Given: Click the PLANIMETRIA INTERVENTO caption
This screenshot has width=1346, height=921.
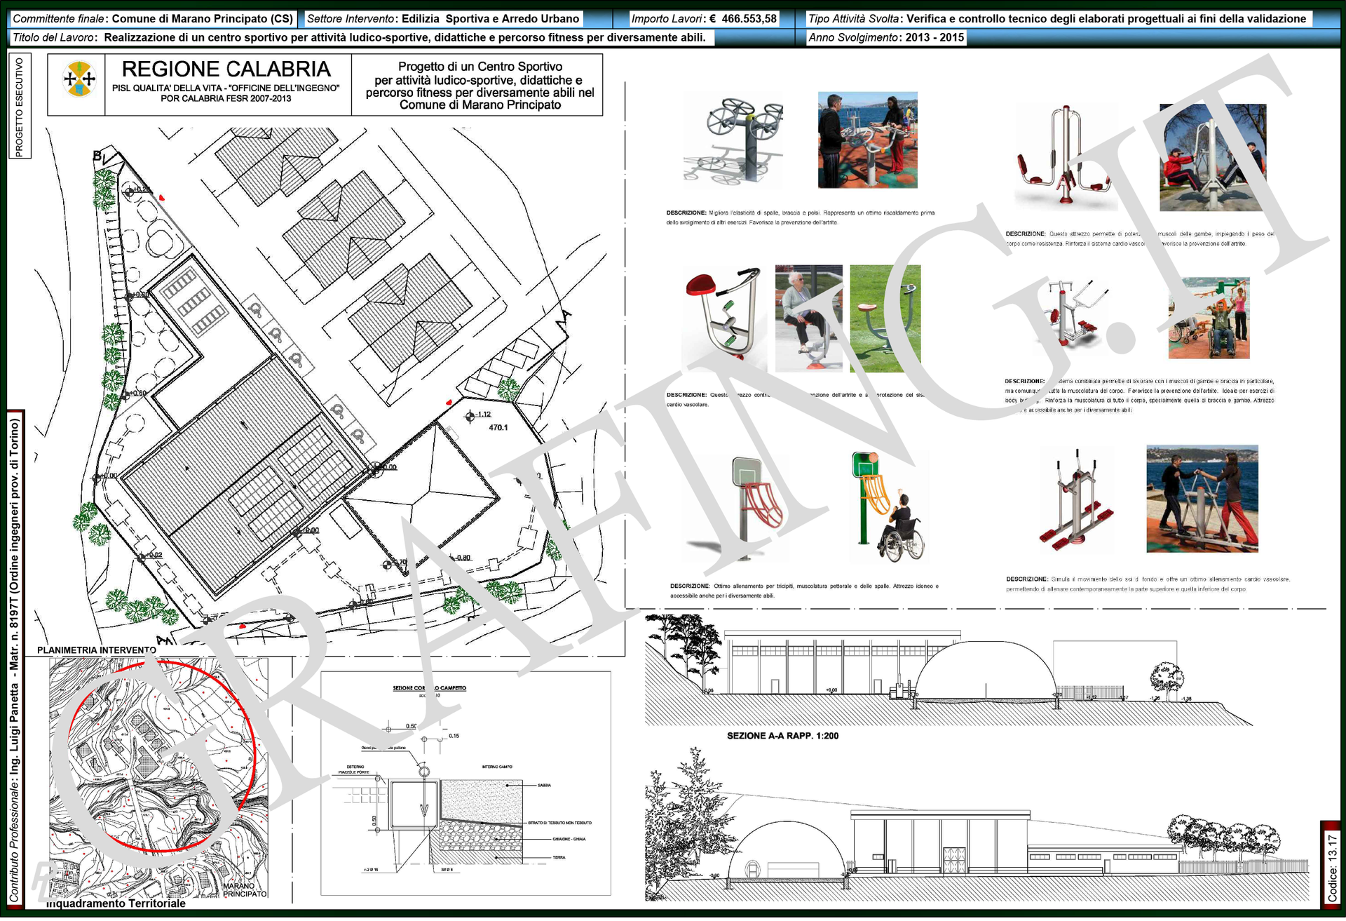Looking at the screenshot, I should coord(97,651).
